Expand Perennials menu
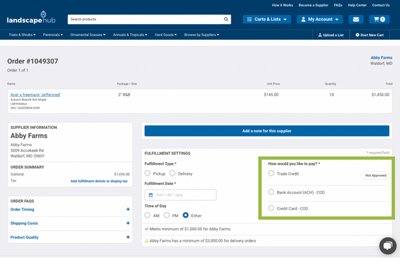Image resolution: width=400 pixels, height=267 pixels. [x=53, y=35]
